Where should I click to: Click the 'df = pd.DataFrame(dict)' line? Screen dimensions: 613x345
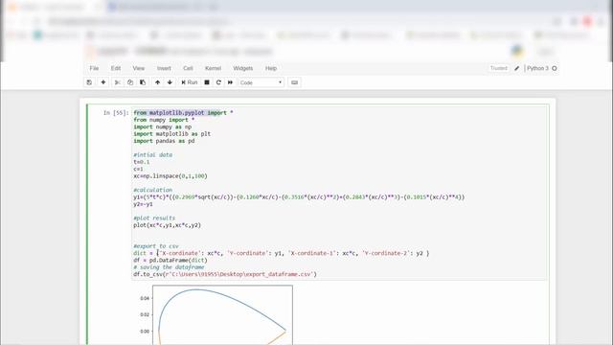170,260
